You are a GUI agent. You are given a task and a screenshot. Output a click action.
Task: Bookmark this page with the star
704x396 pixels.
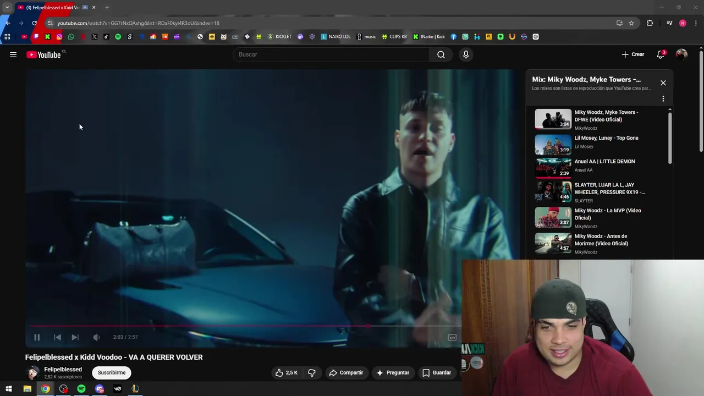tap(631, 23)
